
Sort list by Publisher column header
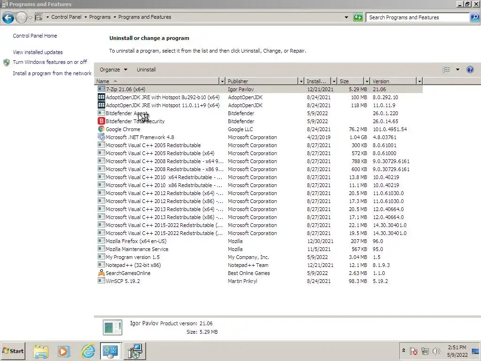pyautogui.click(x=262, y=81)
